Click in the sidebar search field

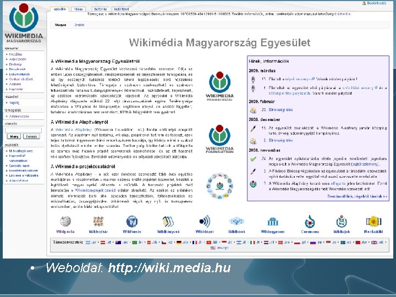click(23, 130)
